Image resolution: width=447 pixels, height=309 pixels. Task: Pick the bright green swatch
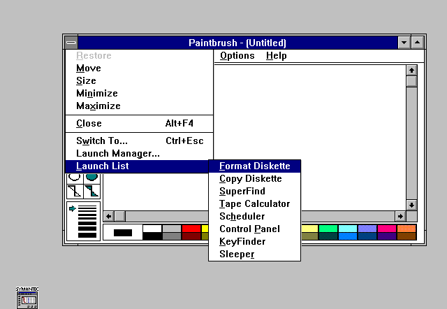coord(328,229)
